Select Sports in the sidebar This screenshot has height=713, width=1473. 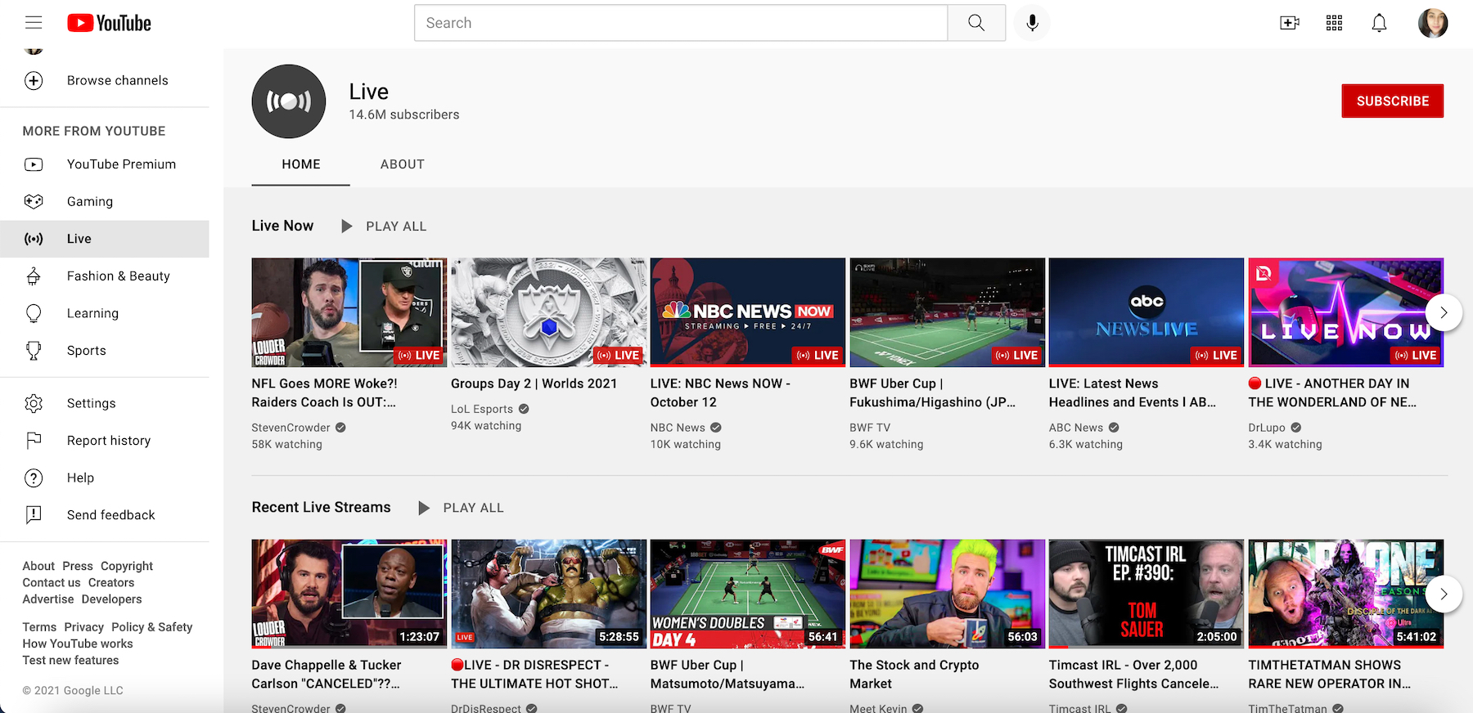(105, 351)
